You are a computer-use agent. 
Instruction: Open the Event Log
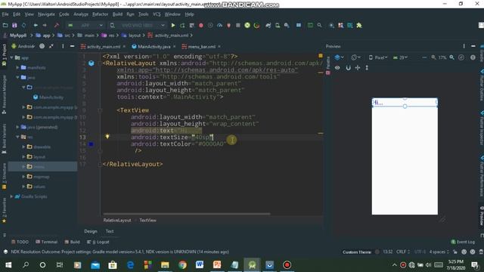point(463,242)
